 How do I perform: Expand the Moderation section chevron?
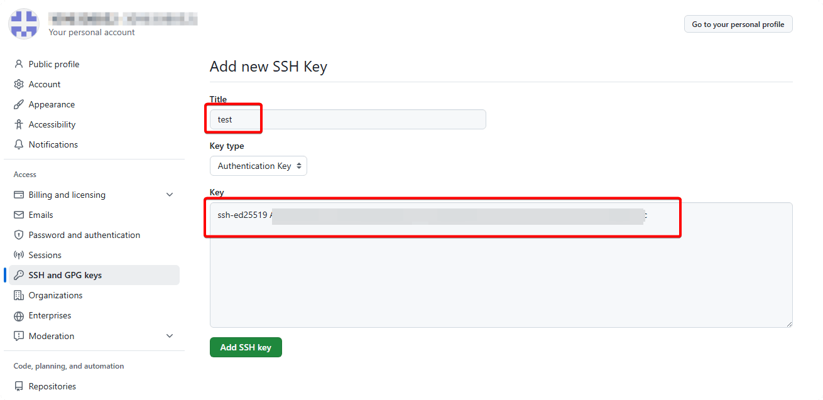pos(170,336)
